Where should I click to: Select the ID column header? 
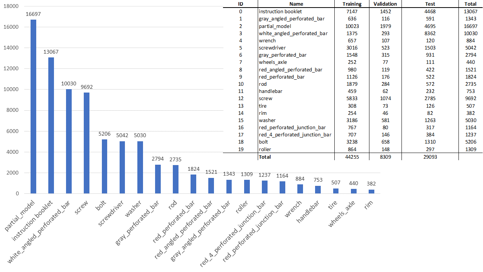241,4
